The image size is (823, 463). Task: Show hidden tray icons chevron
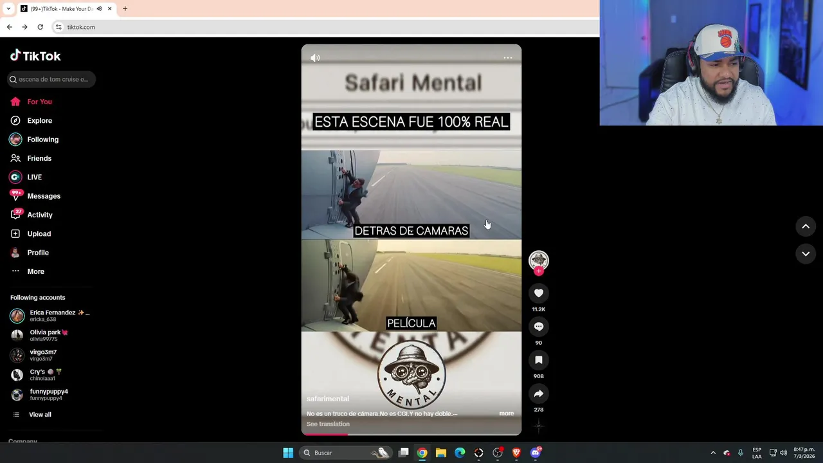click(713, 453)
